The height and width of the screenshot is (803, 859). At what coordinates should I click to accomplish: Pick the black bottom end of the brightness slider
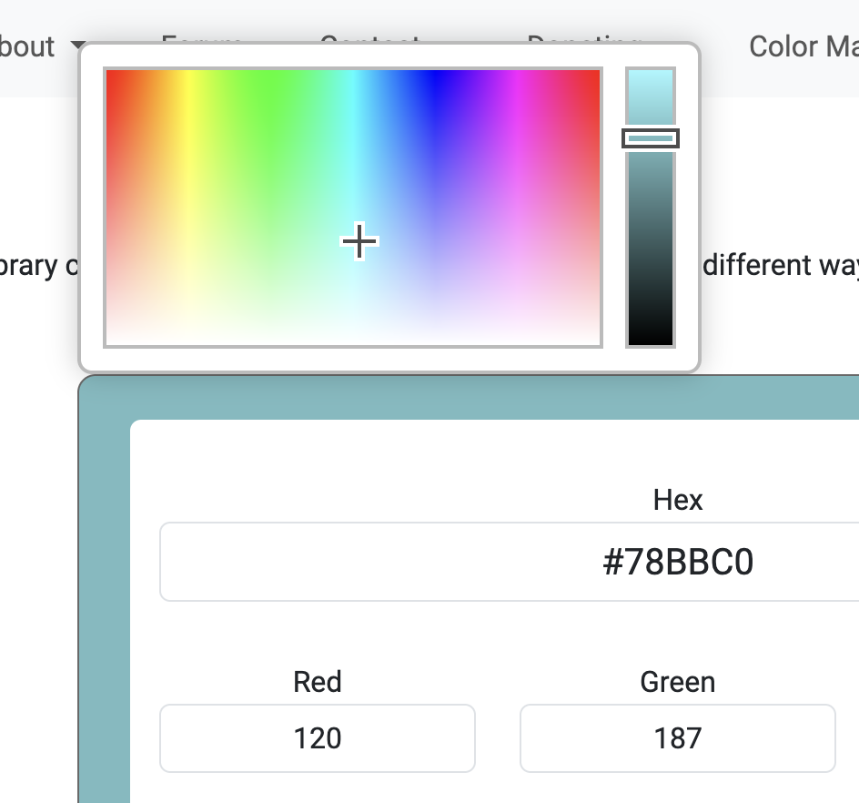651,339
